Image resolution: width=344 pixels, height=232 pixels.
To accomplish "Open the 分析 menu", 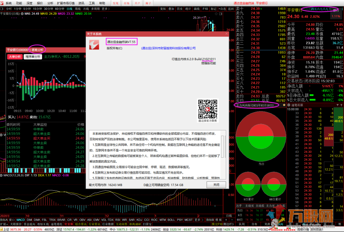I will [50, 3].
